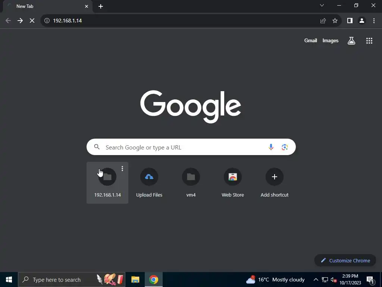Image resolution: width=382 pixels, height=287 pixels.
Task: Search by image with Google Lens
Action: tap(285, 147)
